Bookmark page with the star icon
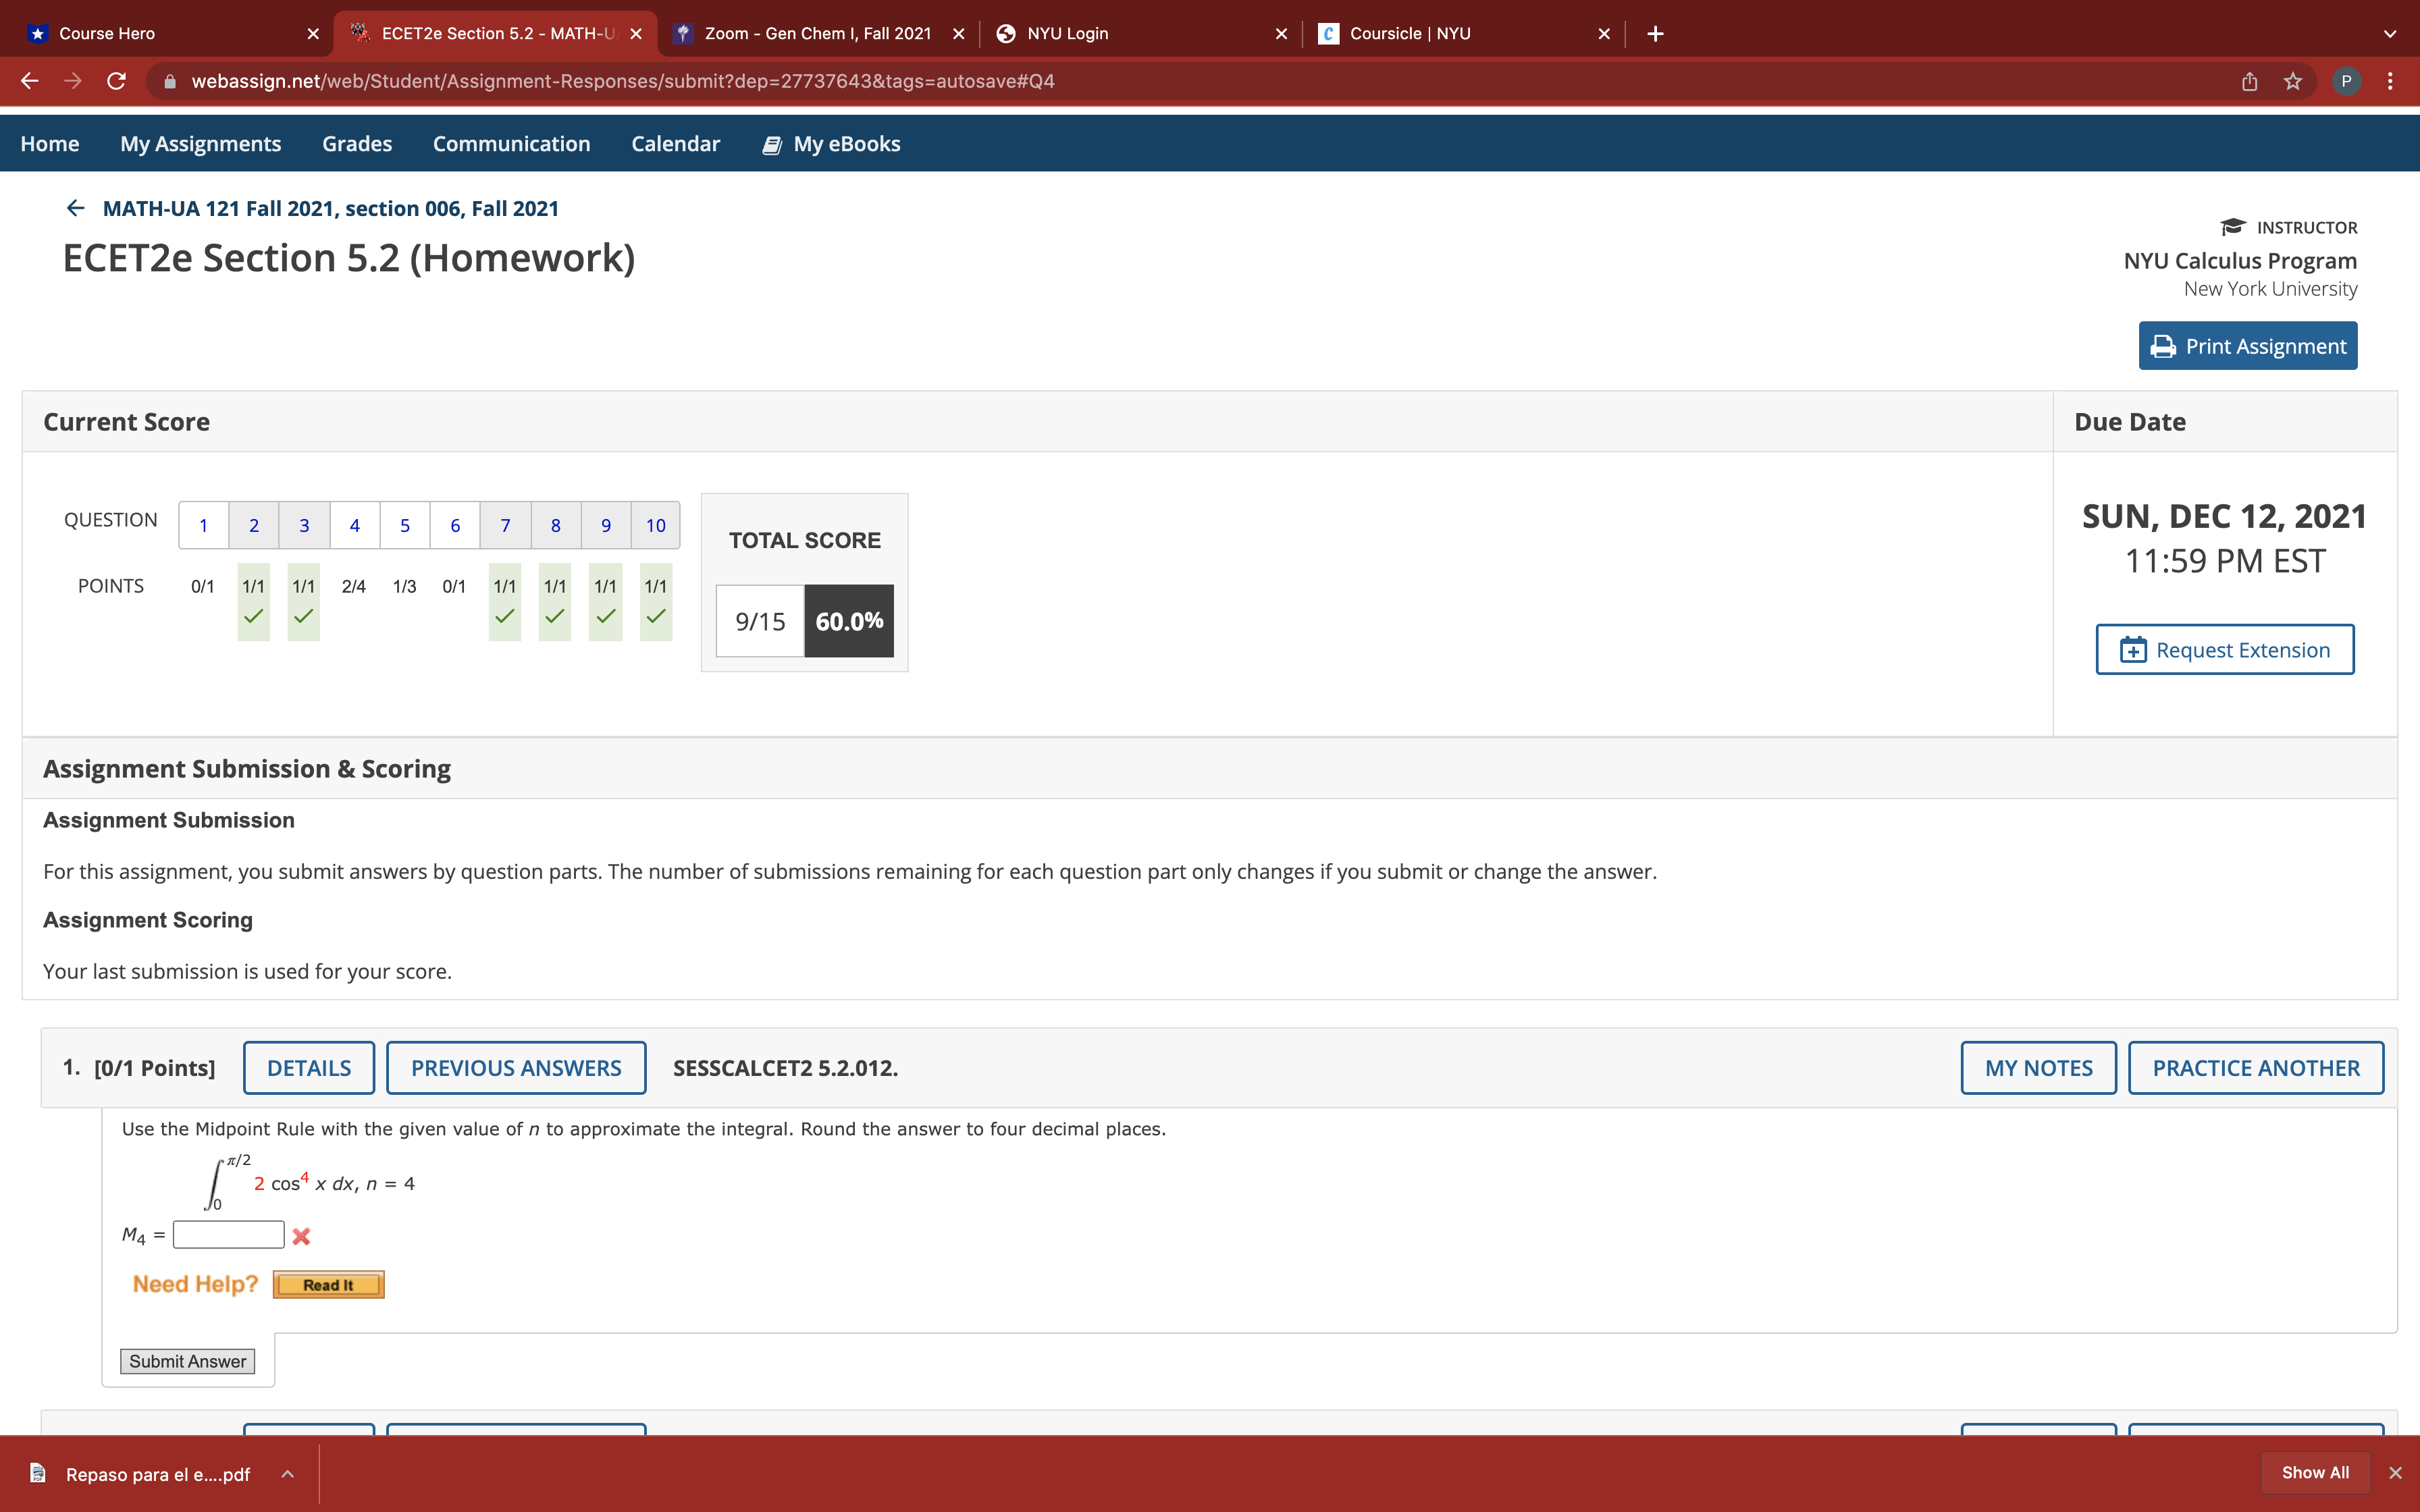Viewport: 2420px width, 1512px height. (2293, 81)
